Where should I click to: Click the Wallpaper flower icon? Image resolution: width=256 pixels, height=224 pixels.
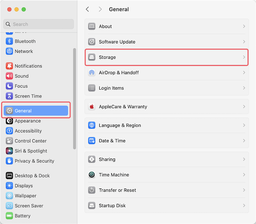click(9, 196)
